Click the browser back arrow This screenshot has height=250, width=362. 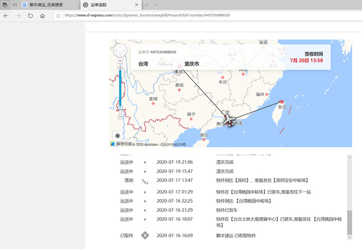point(6,16)
